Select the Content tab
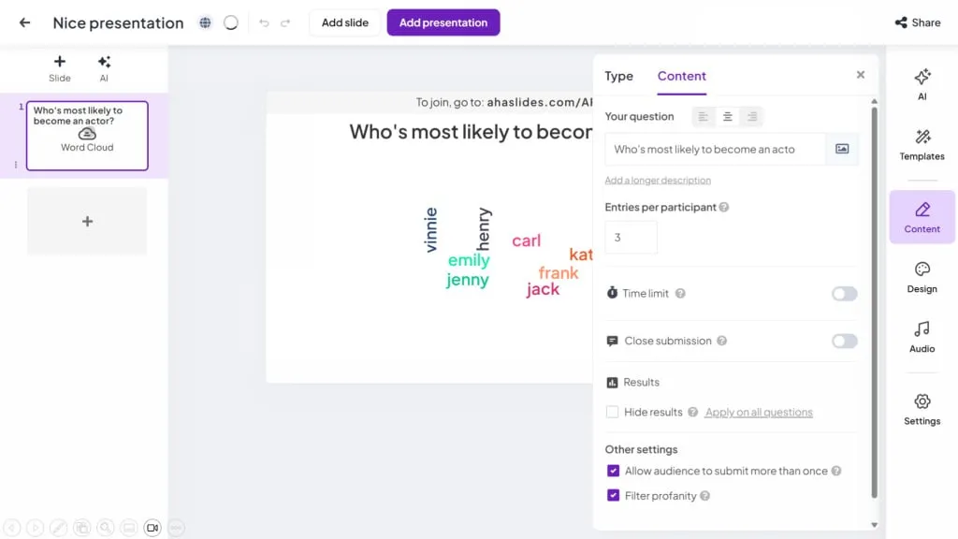 (681, 76)
